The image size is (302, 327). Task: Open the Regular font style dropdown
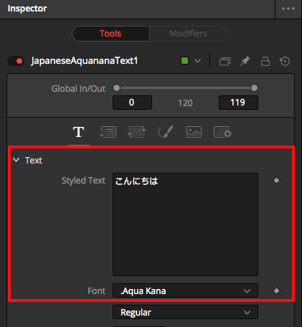click(185, 312)
